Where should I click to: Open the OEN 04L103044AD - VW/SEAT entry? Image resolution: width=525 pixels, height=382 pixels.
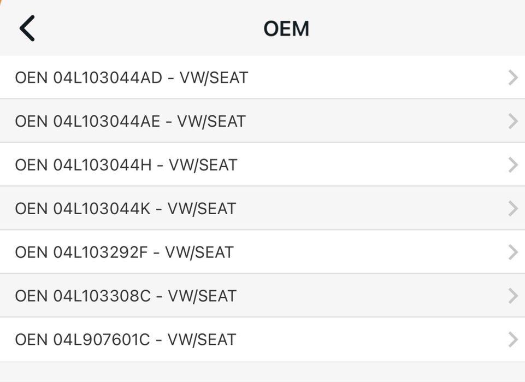[131, 78]
